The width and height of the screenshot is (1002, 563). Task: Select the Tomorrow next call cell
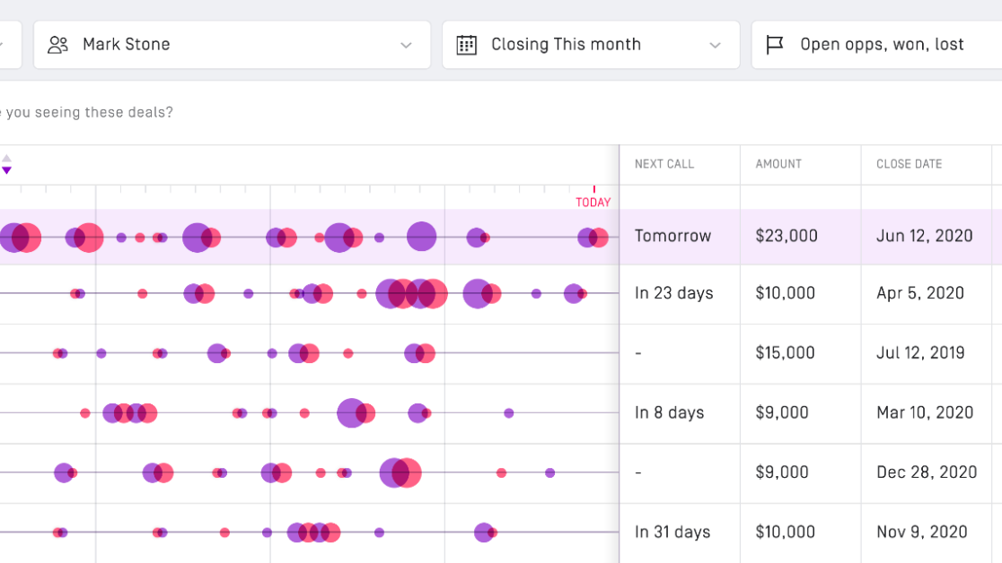672,237
